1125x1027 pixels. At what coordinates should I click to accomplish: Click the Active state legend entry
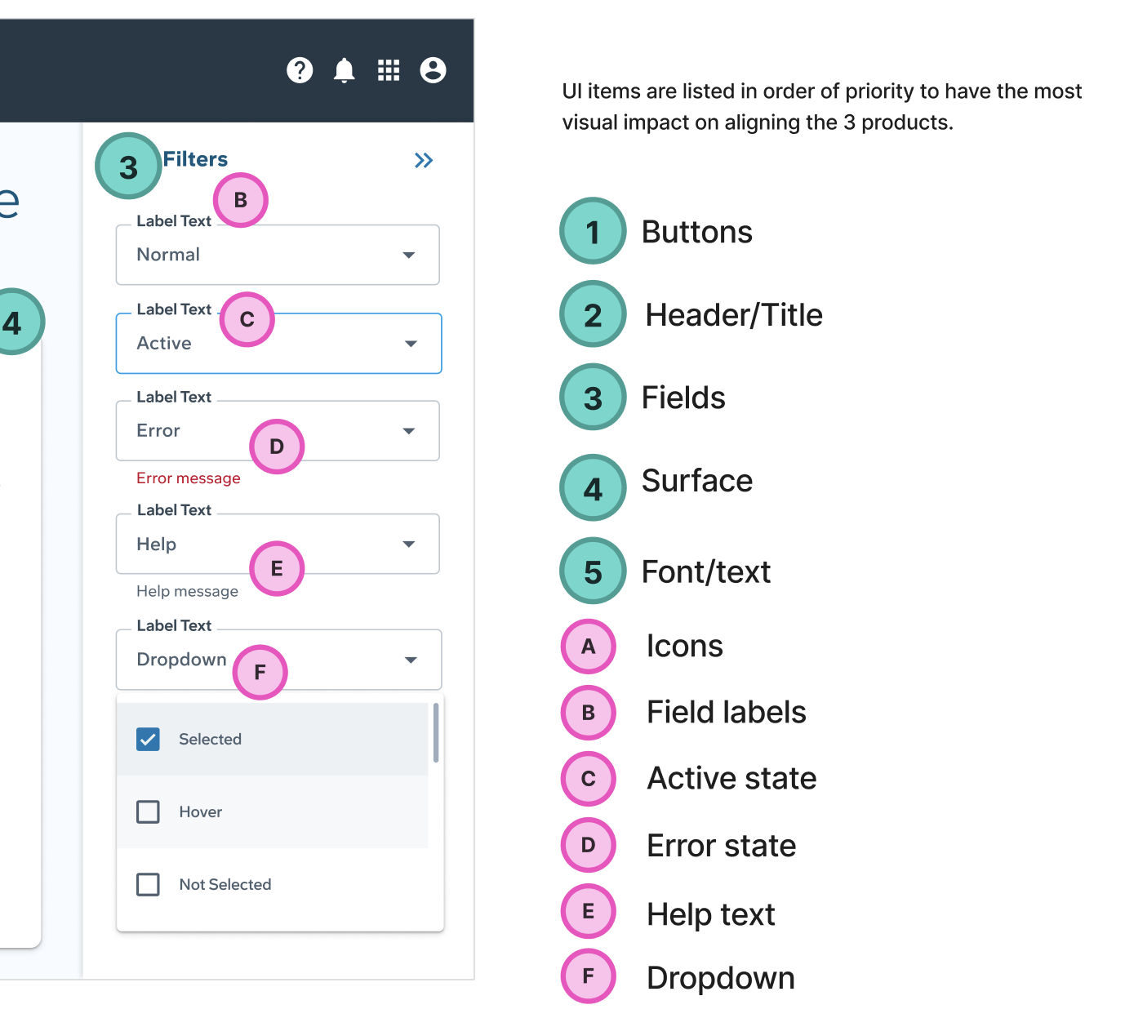[732, 778]
